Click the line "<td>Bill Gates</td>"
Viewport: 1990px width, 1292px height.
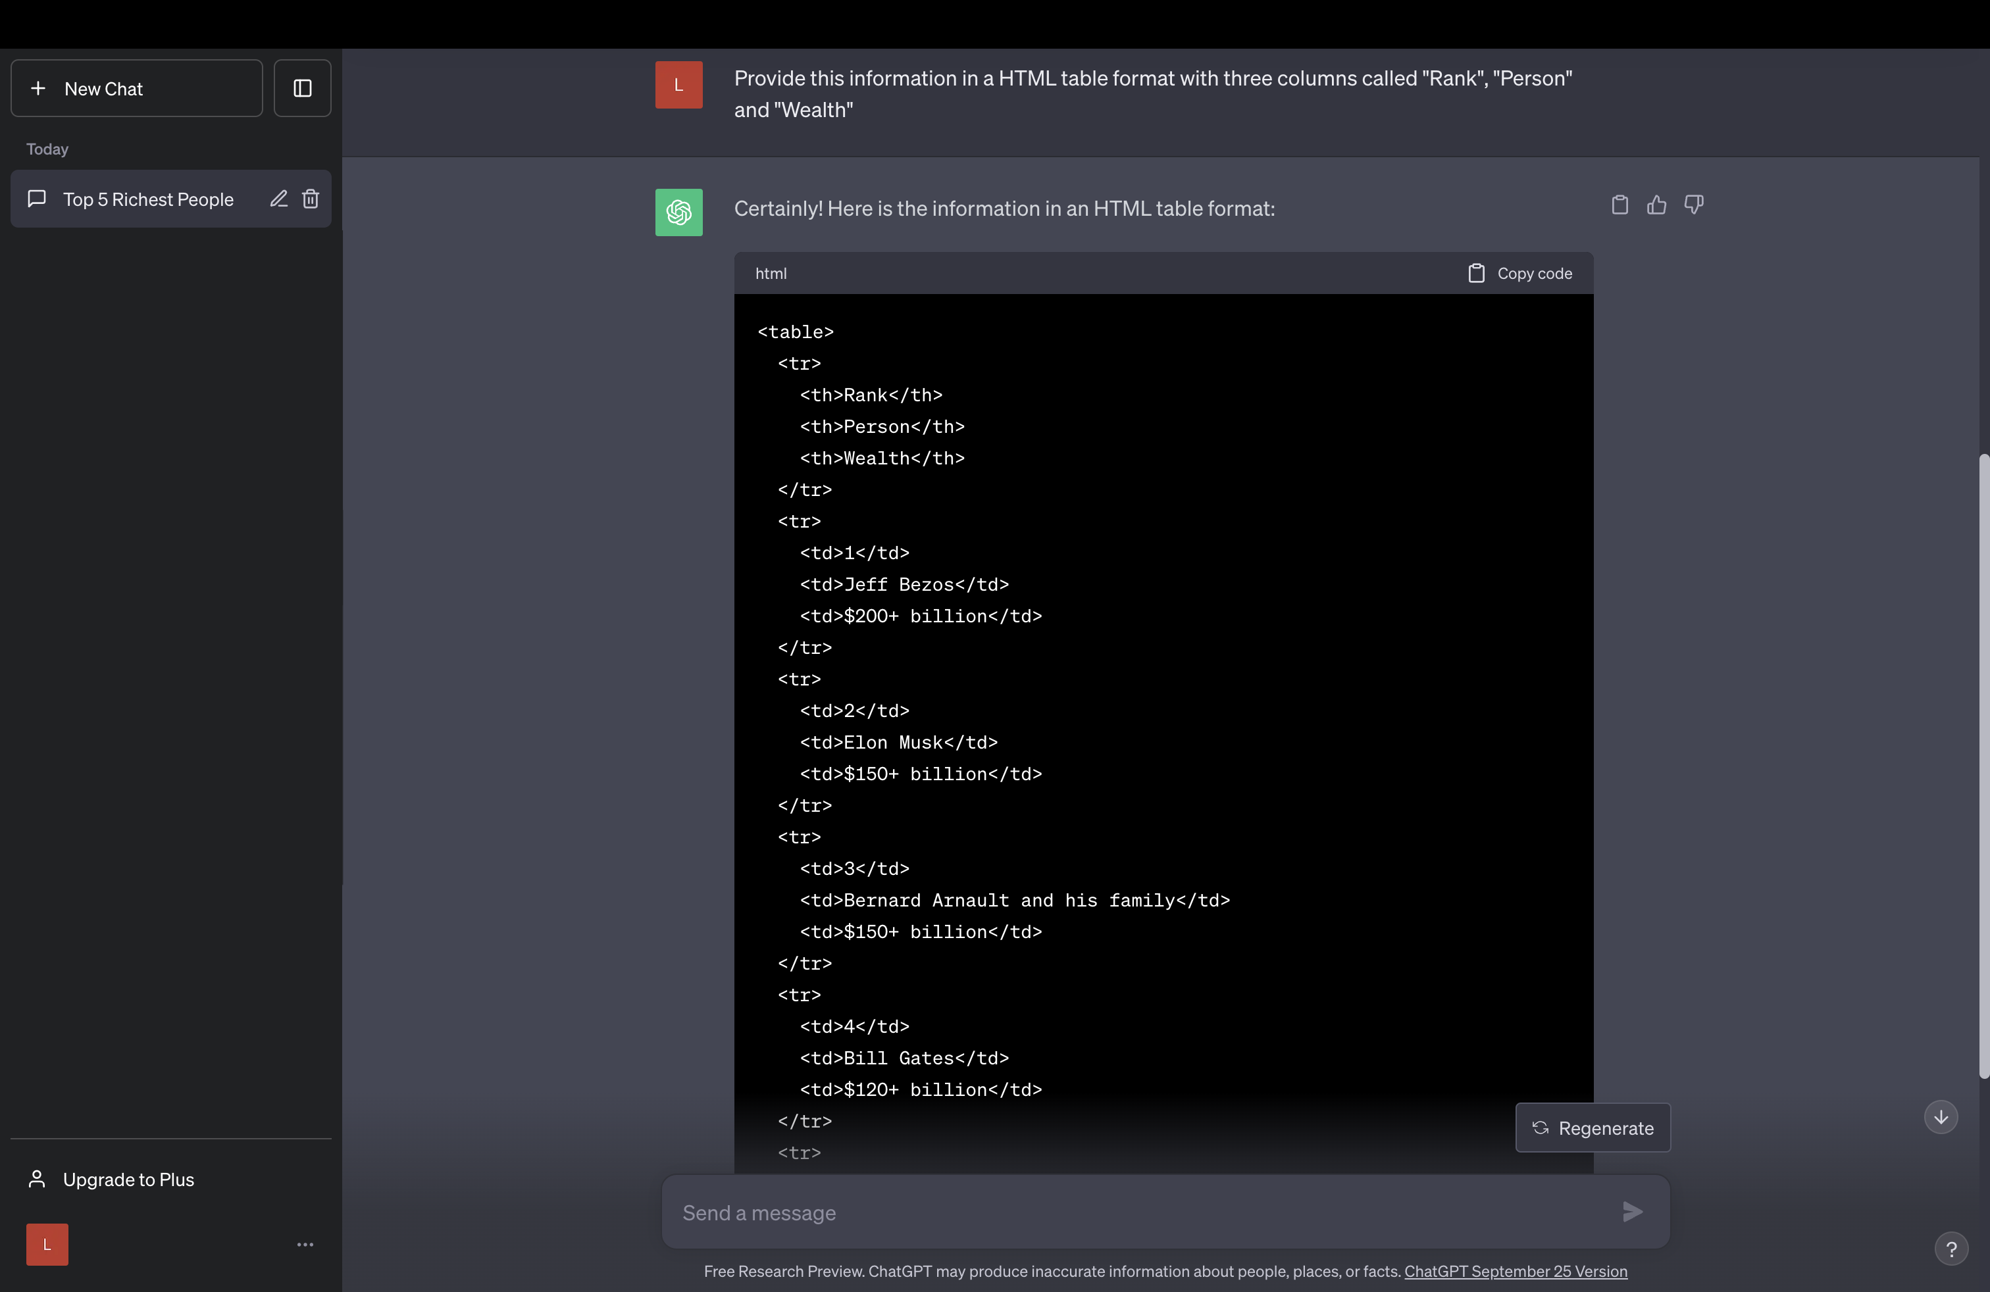click(905, 1058)
